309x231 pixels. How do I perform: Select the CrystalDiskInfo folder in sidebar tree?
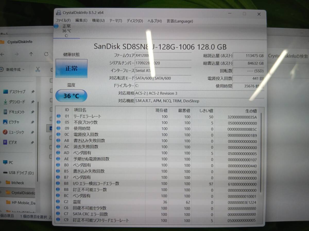click(20, 193)
